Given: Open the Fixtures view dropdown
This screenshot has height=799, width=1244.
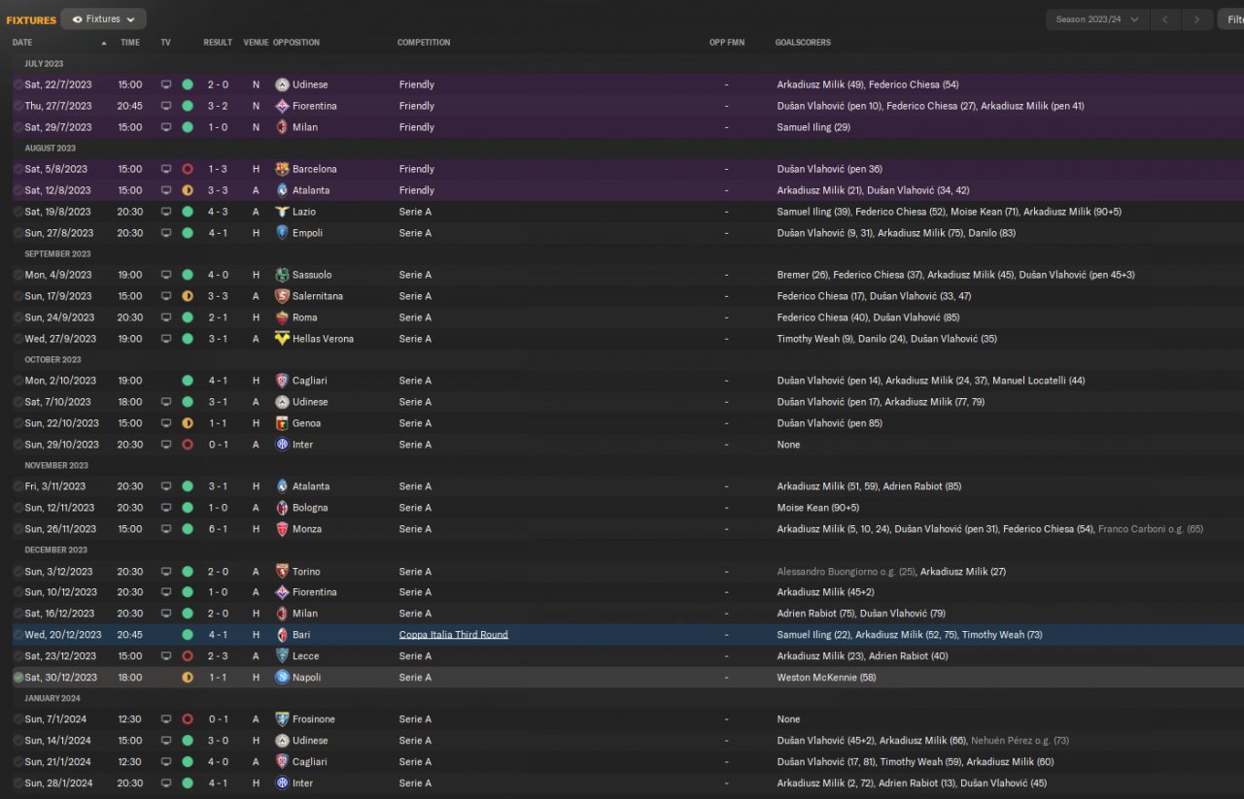Looking at the screenshot, I should point(103,18).
